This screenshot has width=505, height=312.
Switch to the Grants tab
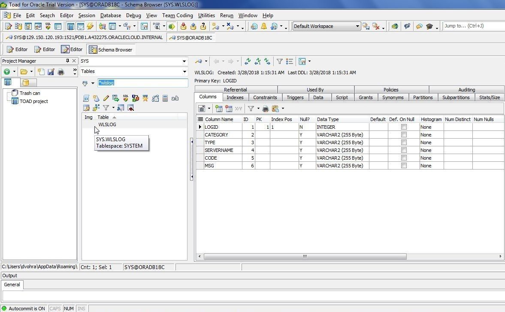point(366,97)
